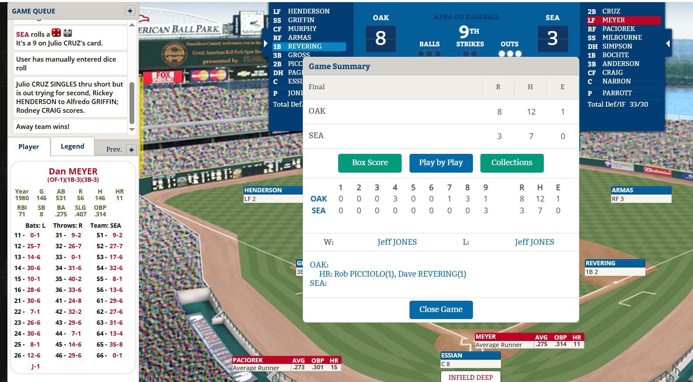Click the INFIELD DEEP label
This screenshot has width=693, height=382.
pos(470,377)
